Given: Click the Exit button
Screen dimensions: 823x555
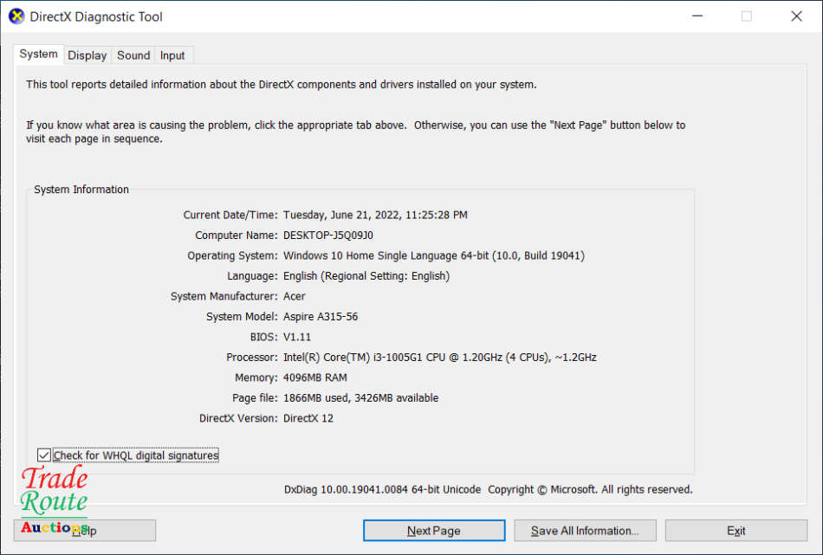Looking at the screenshot, I should (736, 530).
